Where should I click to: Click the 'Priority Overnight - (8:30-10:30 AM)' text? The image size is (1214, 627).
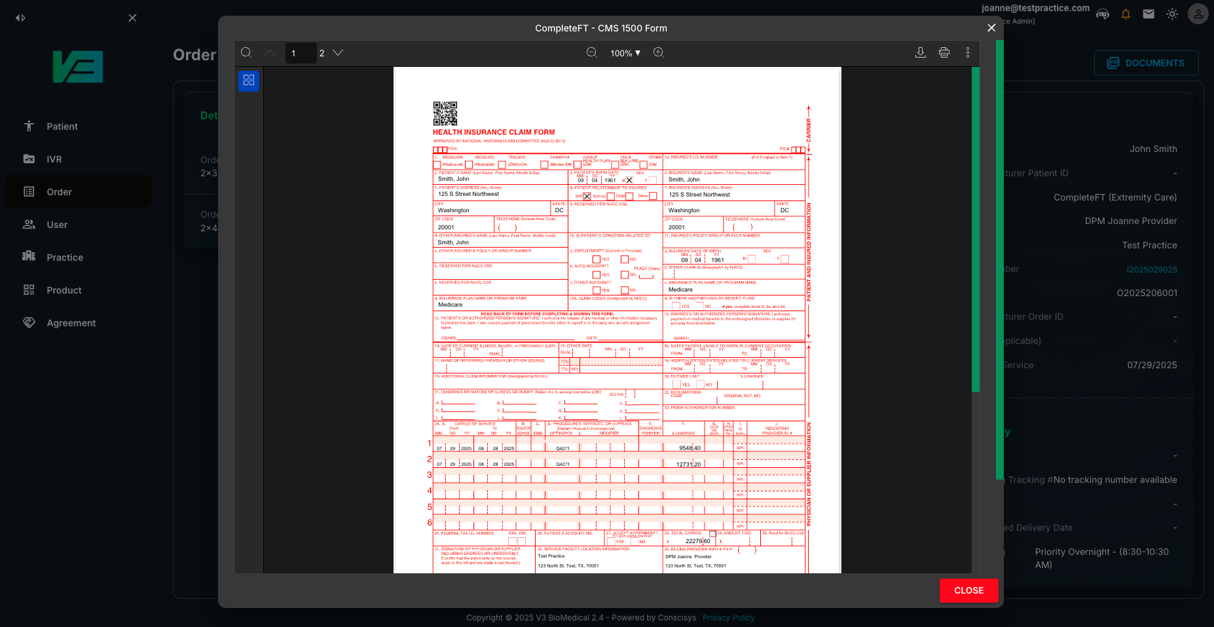point(1102,558)
